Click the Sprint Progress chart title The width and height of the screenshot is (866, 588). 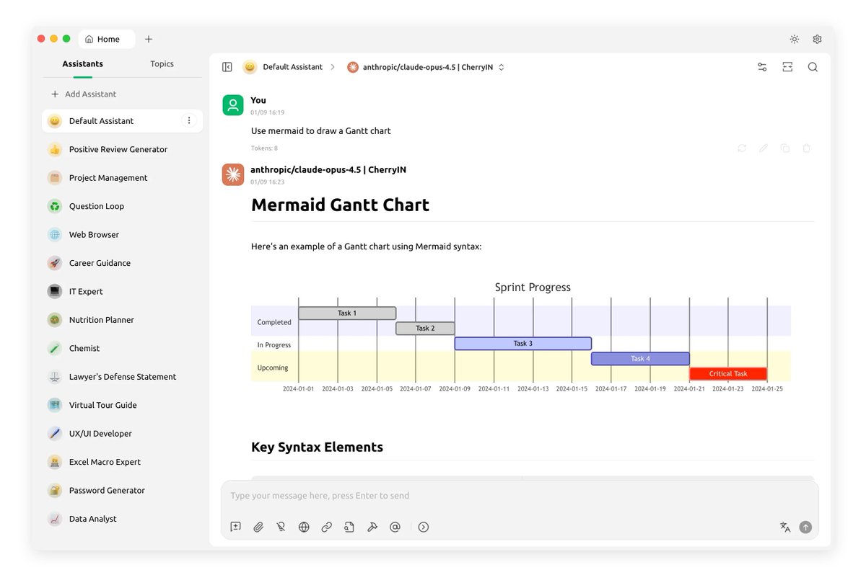[x=533, y=288]
